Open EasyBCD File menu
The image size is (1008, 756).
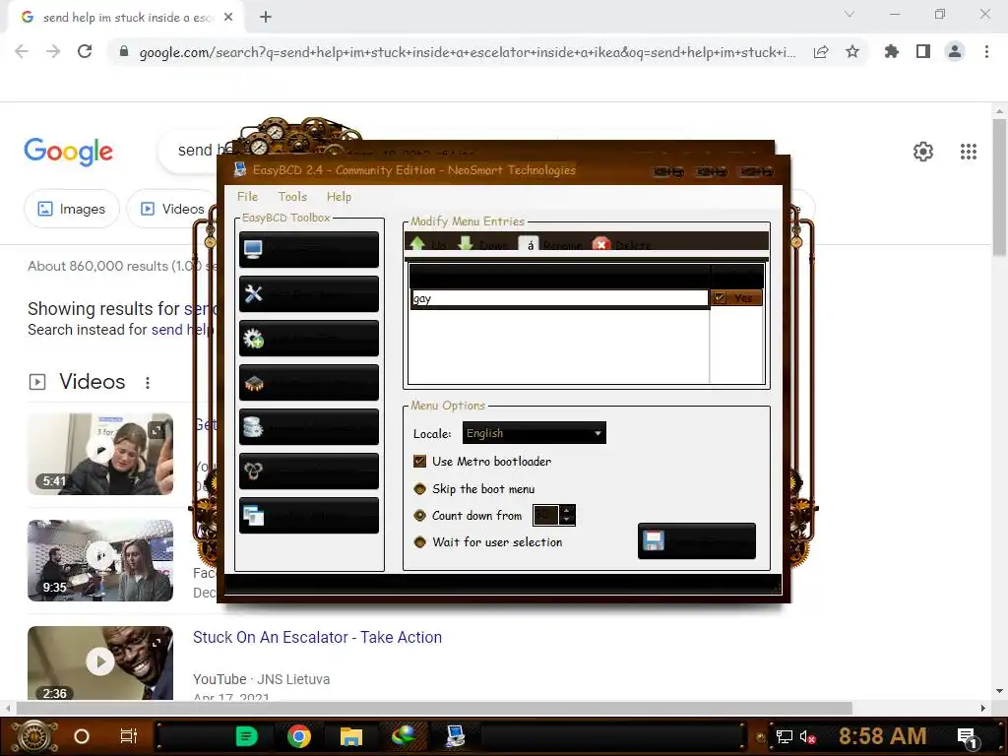[x=247, y=197]
